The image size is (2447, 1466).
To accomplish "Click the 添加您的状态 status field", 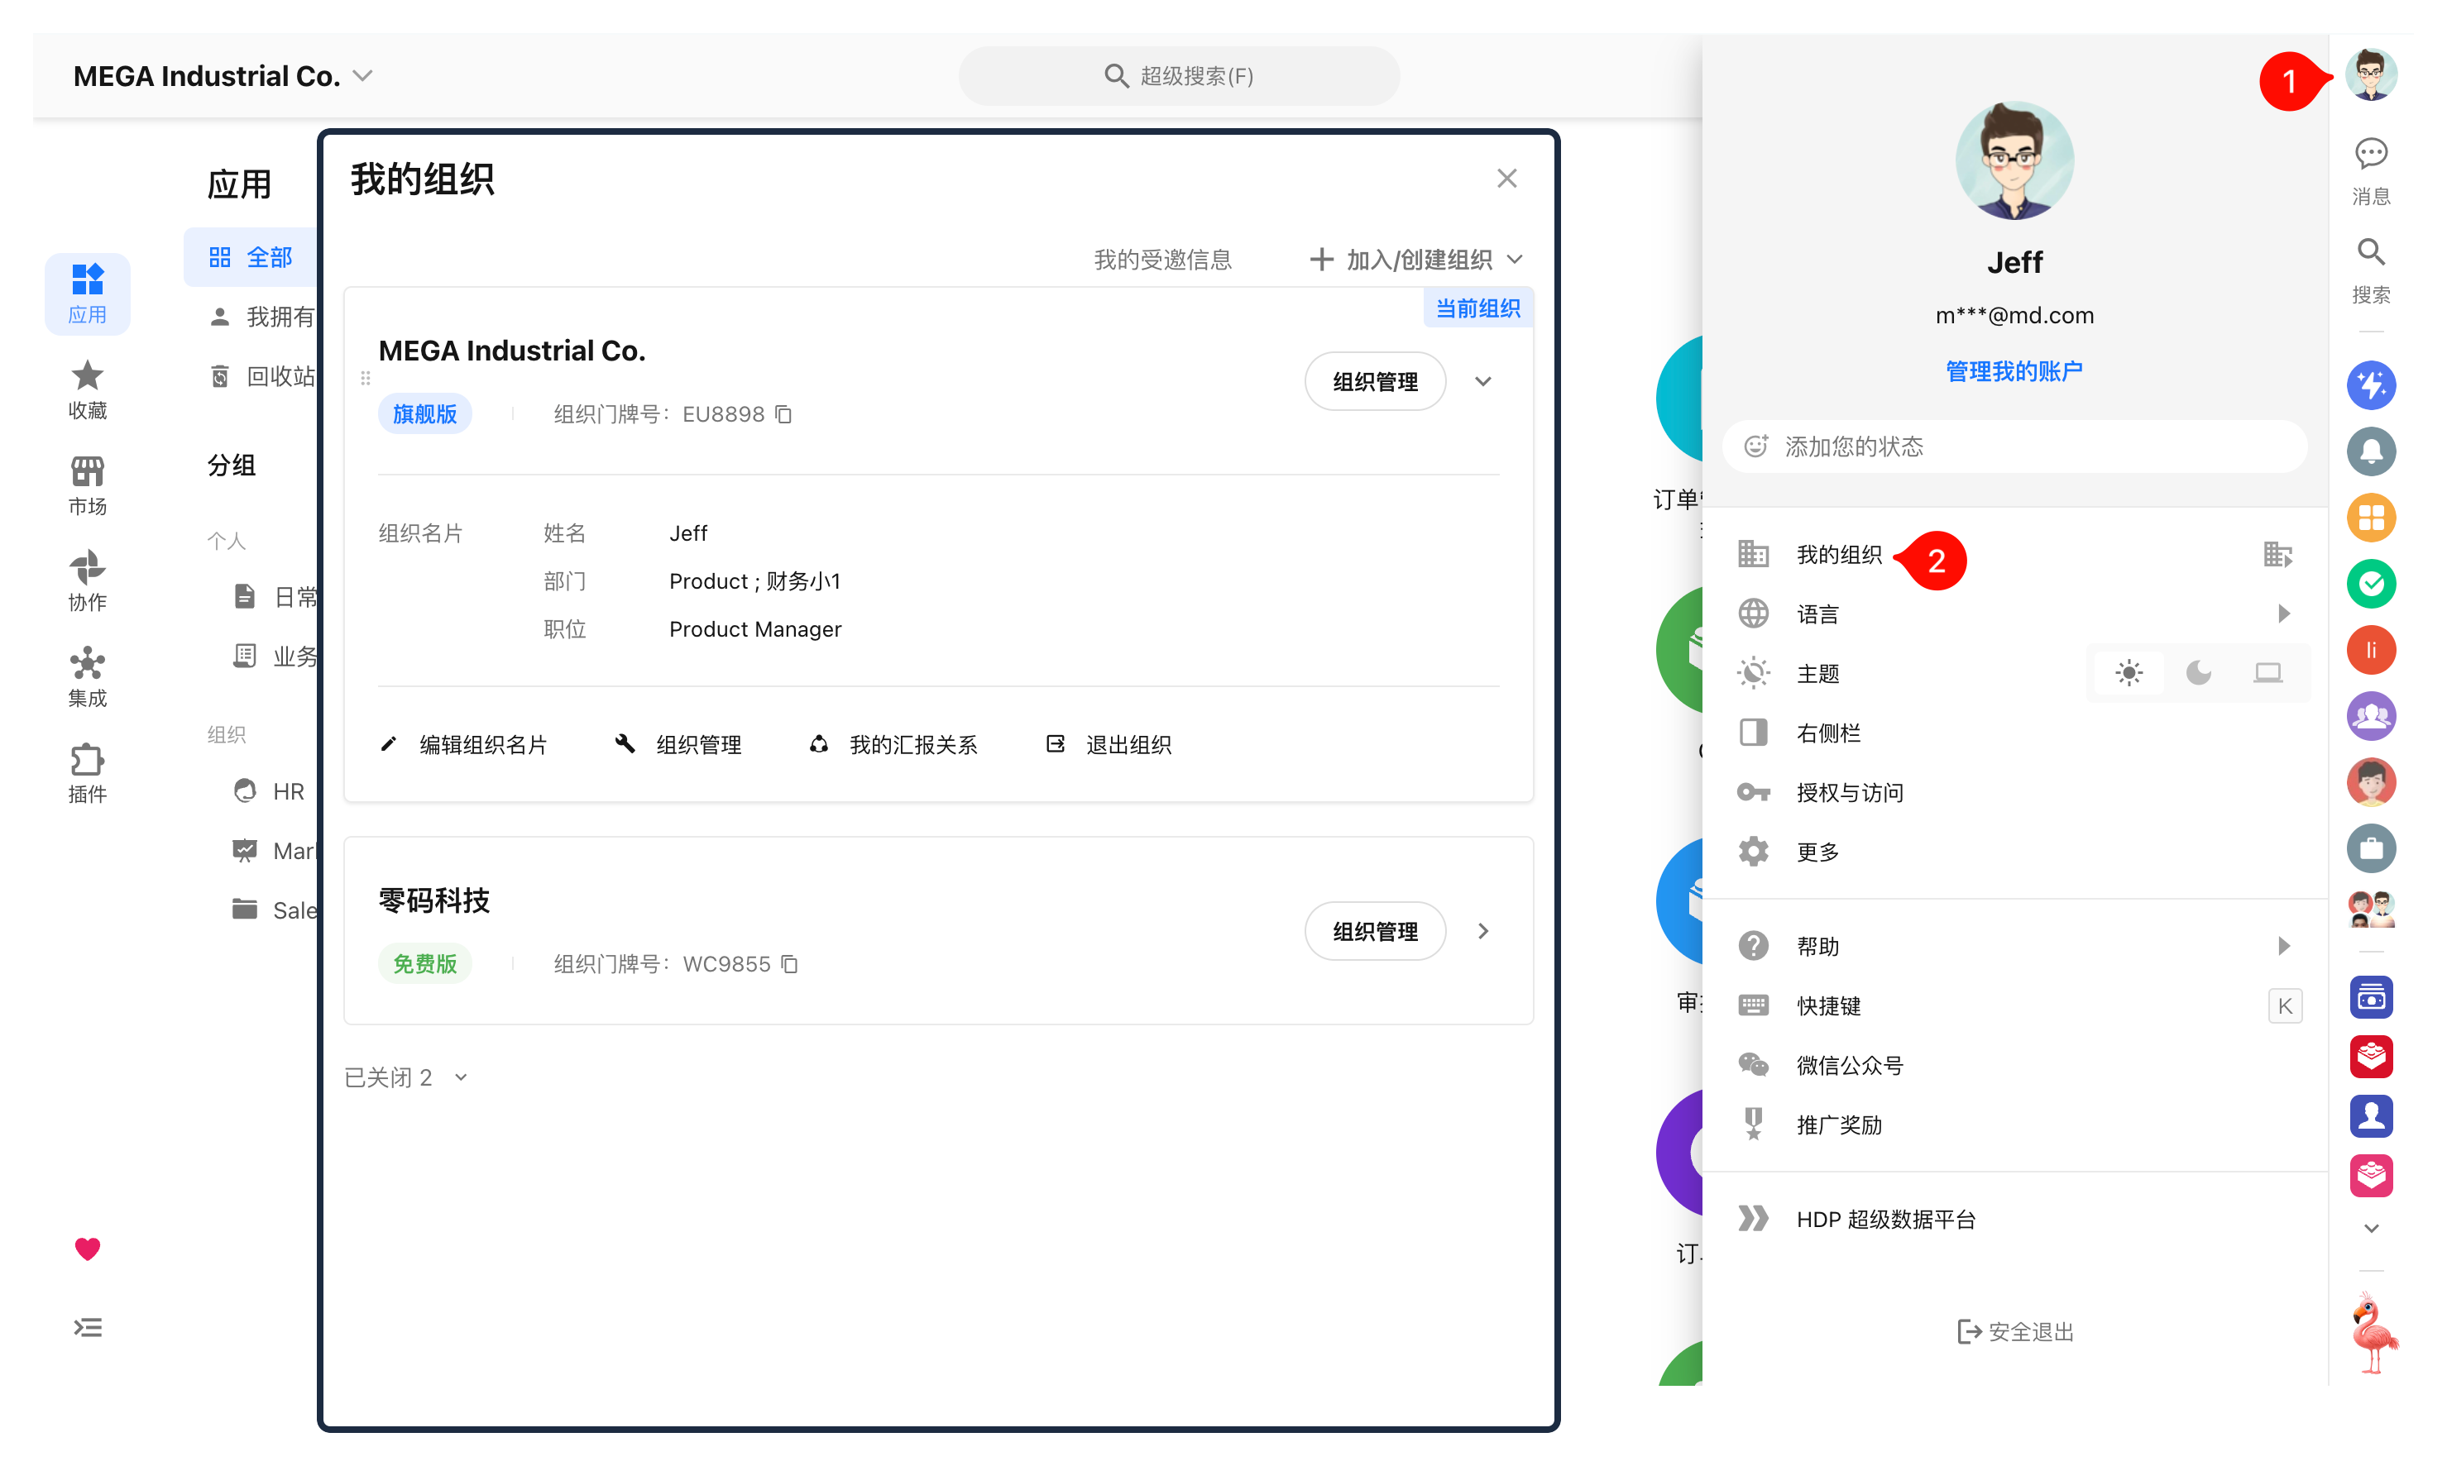I will click(2014, 446).
